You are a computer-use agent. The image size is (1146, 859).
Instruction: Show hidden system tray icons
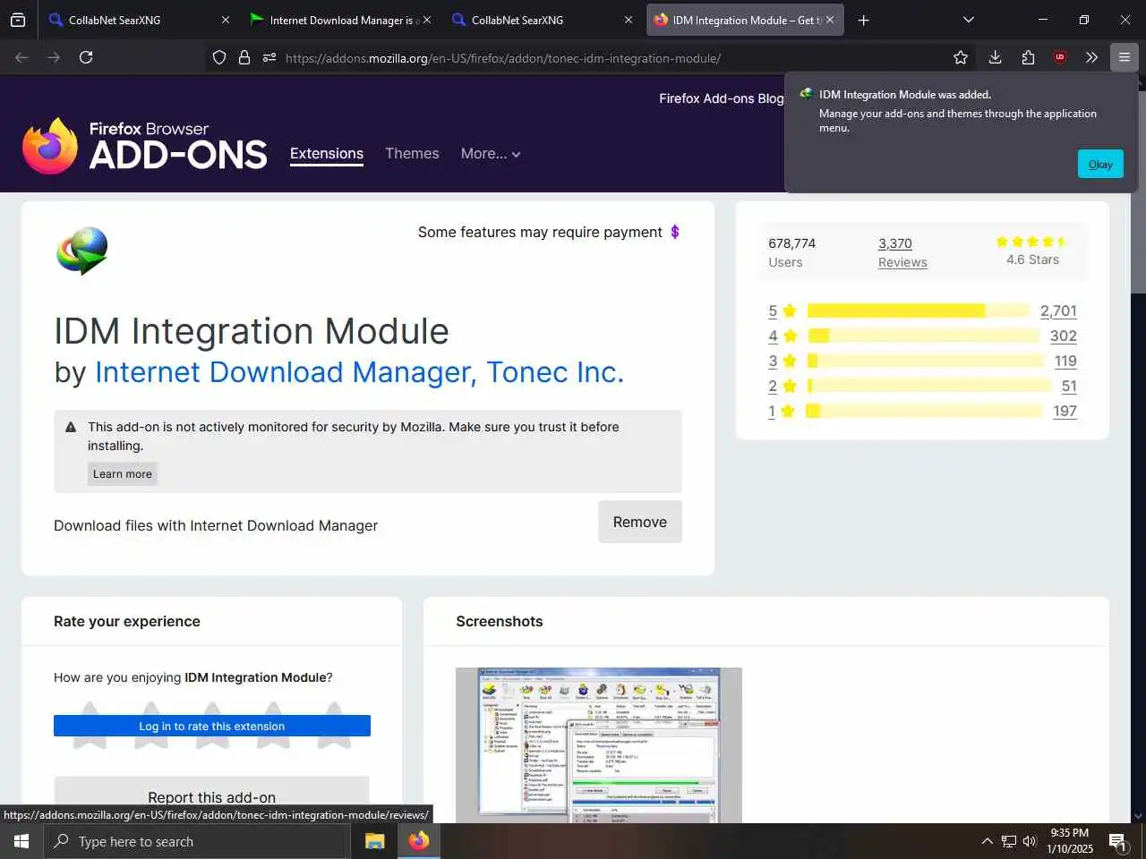987,841
